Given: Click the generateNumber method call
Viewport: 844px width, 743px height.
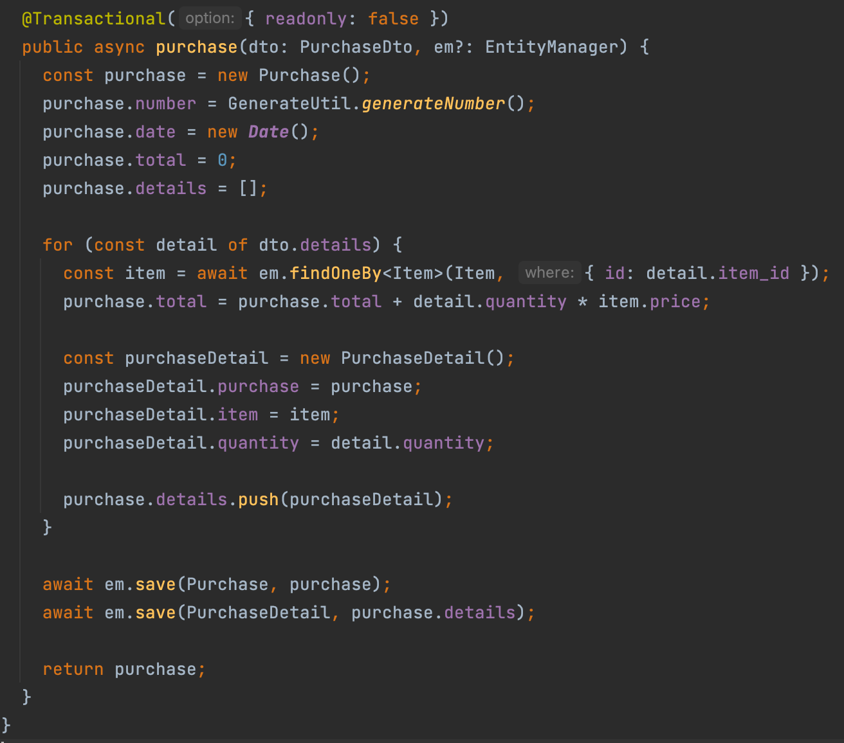Looking at the screenshot, I should tap(434, 103).
